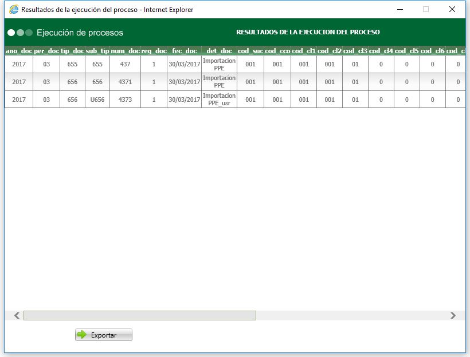Select the row with num_doc 437
470x357 pixels.
(125, 65)
